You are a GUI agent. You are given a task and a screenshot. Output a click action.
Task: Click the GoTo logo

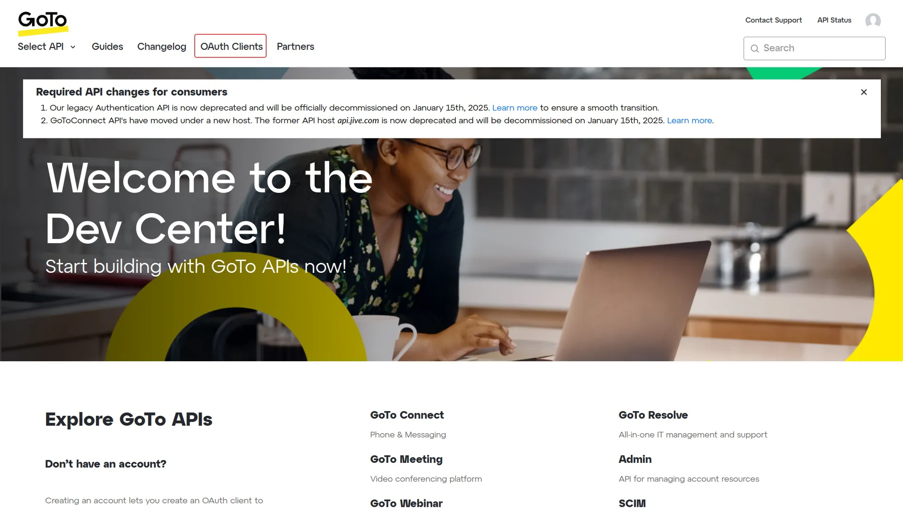(43, 23)
